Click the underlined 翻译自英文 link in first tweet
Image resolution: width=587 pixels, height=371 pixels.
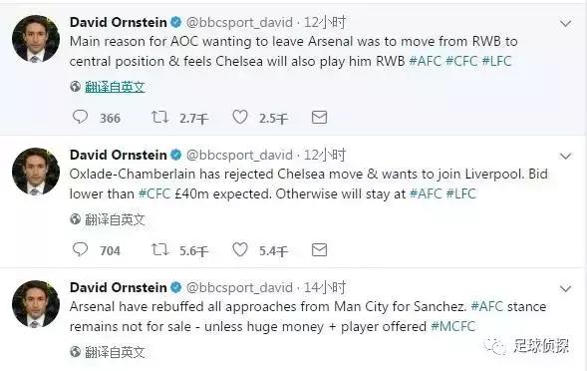click(115, 87)
